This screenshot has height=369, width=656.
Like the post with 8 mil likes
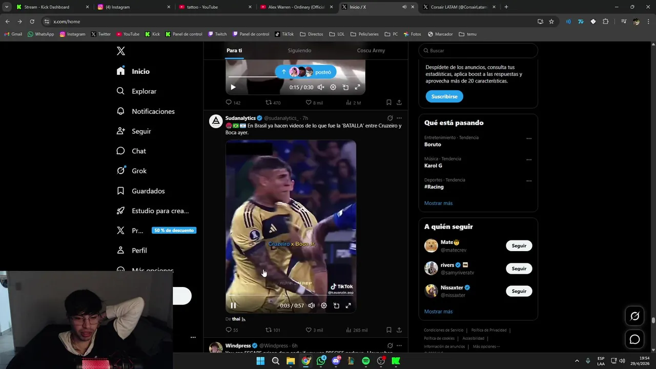(314, 102)
